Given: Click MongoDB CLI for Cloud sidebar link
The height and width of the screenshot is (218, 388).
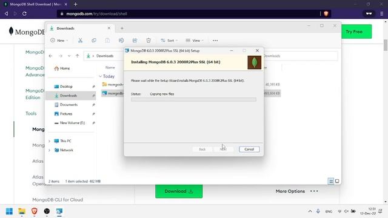Looking at the screenshot, I should click(x=58, y=200).
